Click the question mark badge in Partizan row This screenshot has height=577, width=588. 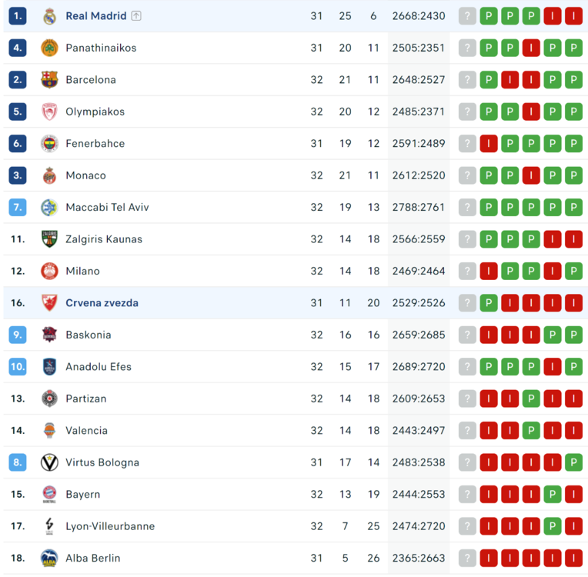pos(467,399)
